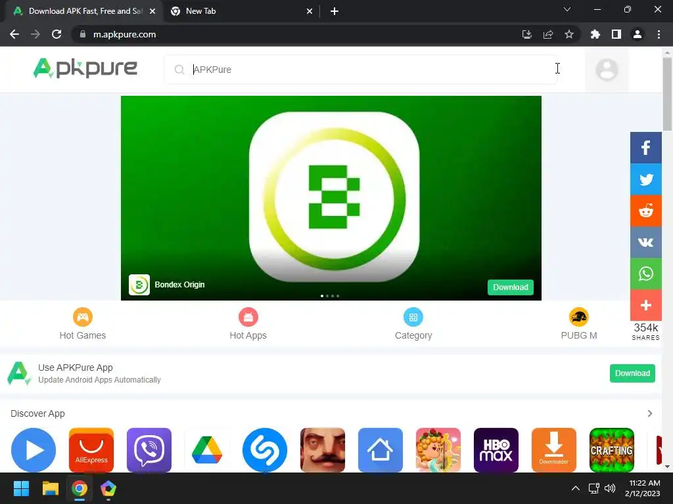The width and height of the screenshot is (673, 504).
Task: Open the Crafting game icon
Action: click(612, 450)
